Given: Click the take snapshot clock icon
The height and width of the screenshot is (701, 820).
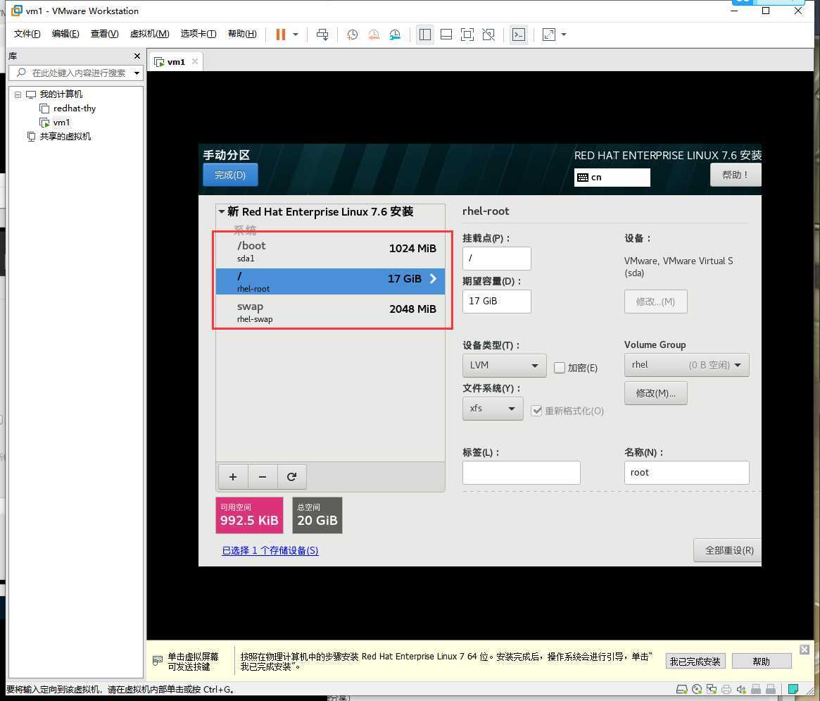Looking at the screenshot, I should tap(352, 35).
